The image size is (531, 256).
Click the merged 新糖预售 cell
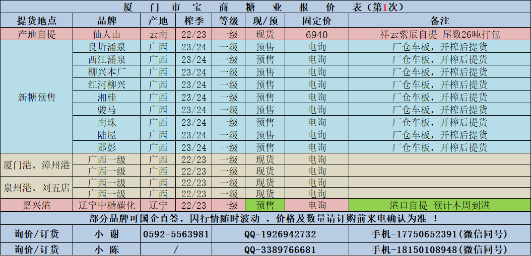coord(37,97)
